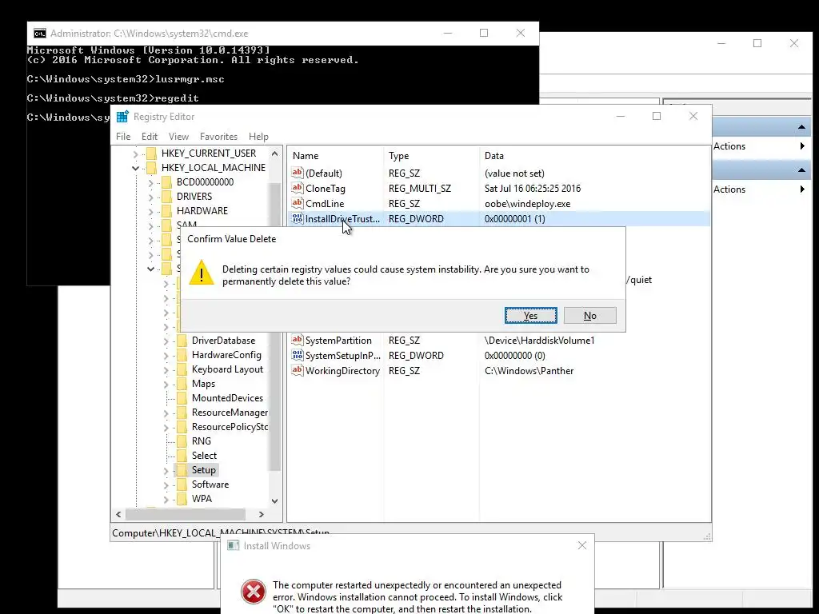The image size is (819, 614).
Task: Expand the HKEY_CURRENT_USER tree node
Action: (135, 154)
